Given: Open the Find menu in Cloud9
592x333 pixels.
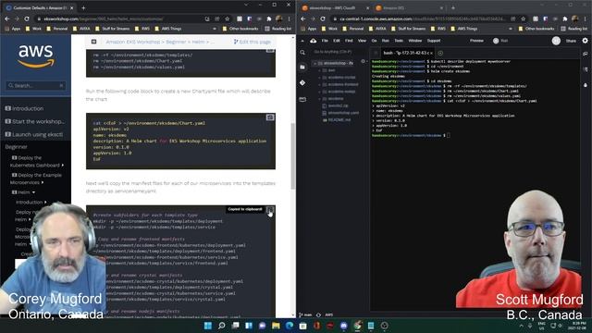Looking at the screenshot, I should coord(349,41).
